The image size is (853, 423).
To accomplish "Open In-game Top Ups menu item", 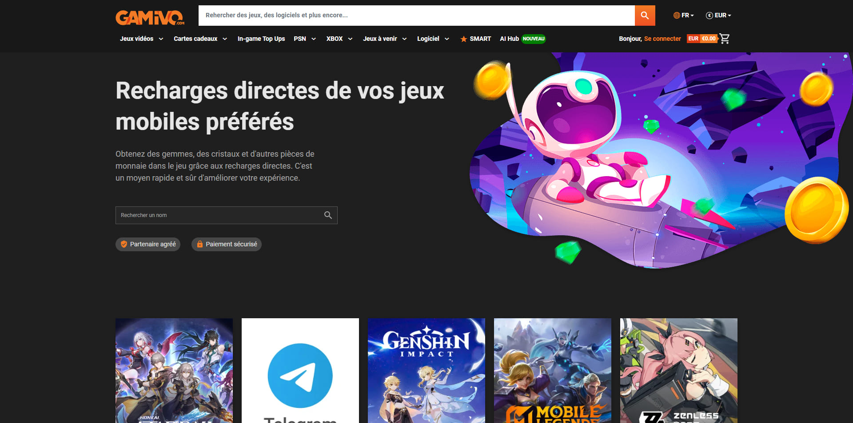I will click(x=261, y=39).
